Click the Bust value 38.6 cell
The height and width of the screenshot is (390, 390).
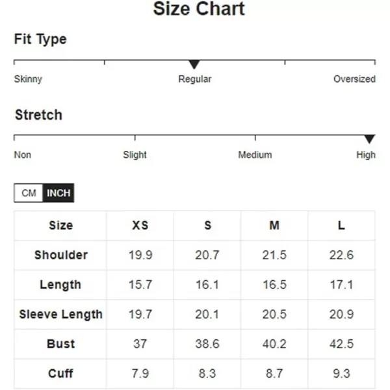[207, 344]
